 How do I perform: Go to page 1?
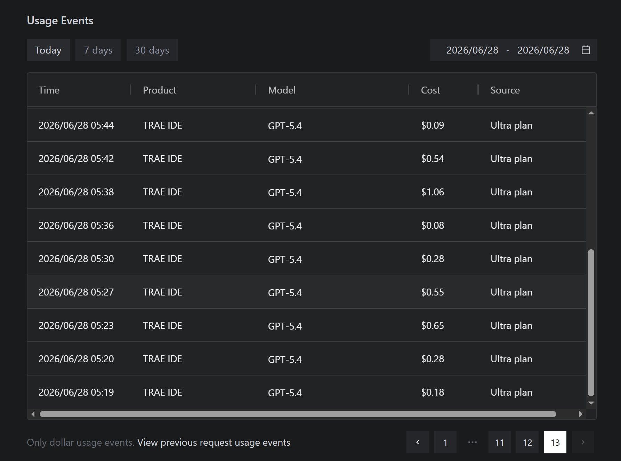point(445,442)
